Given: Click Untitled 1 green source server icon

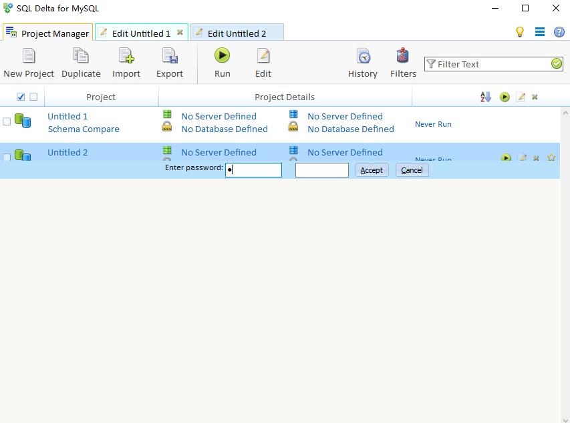Looking at the screenshot, I should point(167,114).
